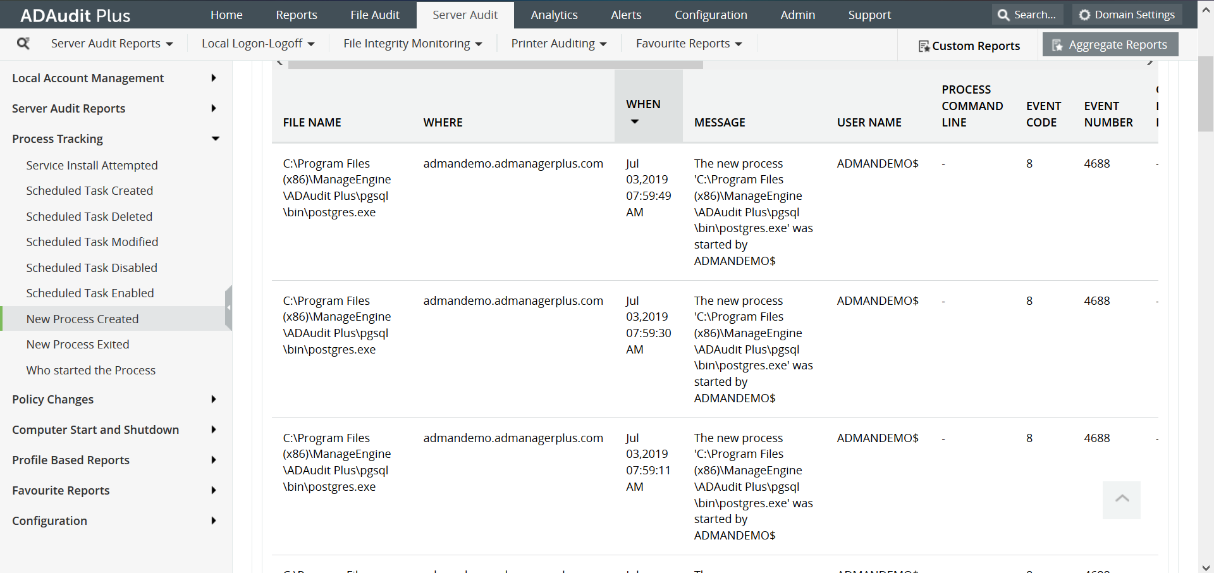The height and width of the screenshot is (573, 1214).
Task: Sort by USER NAME column header
Action: pos(869,122)
